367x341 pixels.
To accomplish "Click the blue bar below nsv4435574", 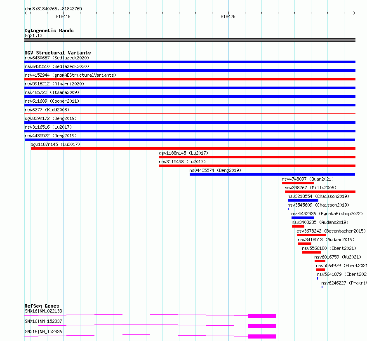I will [272, 174].
